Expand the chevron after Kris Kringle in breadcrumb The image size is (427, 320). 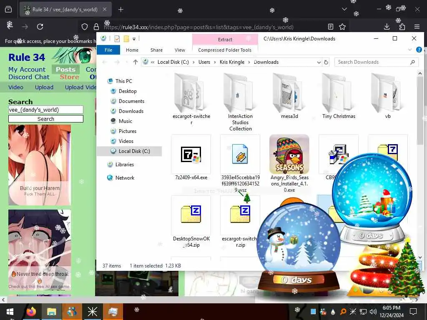249,62
